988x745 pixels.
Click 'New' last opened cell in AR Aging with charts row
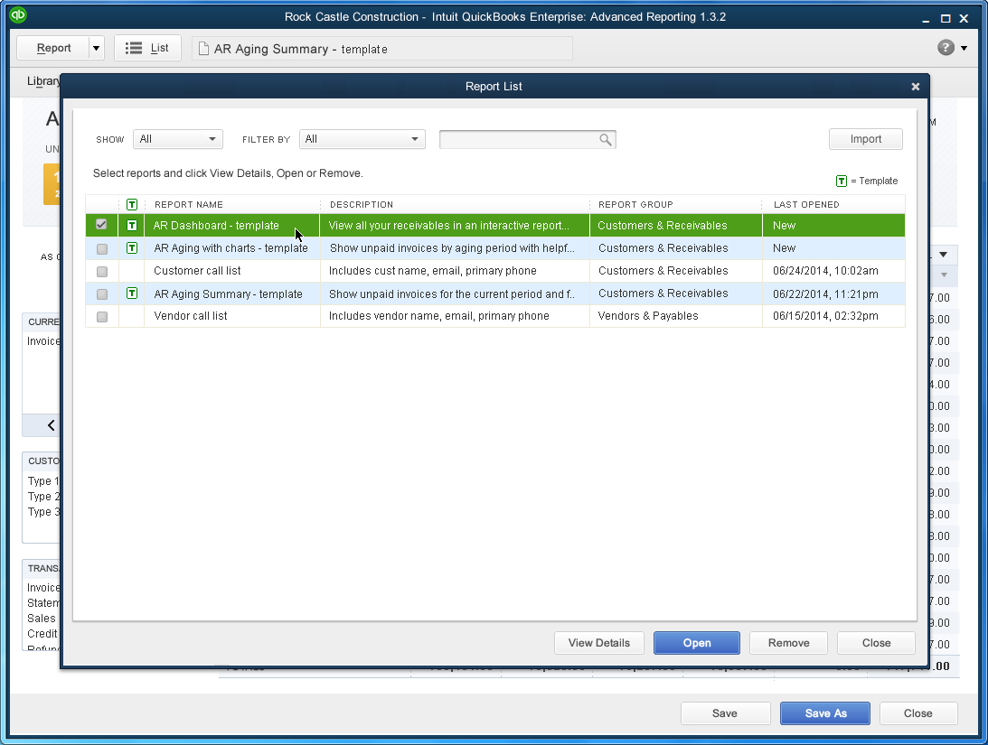pos(785,248)
